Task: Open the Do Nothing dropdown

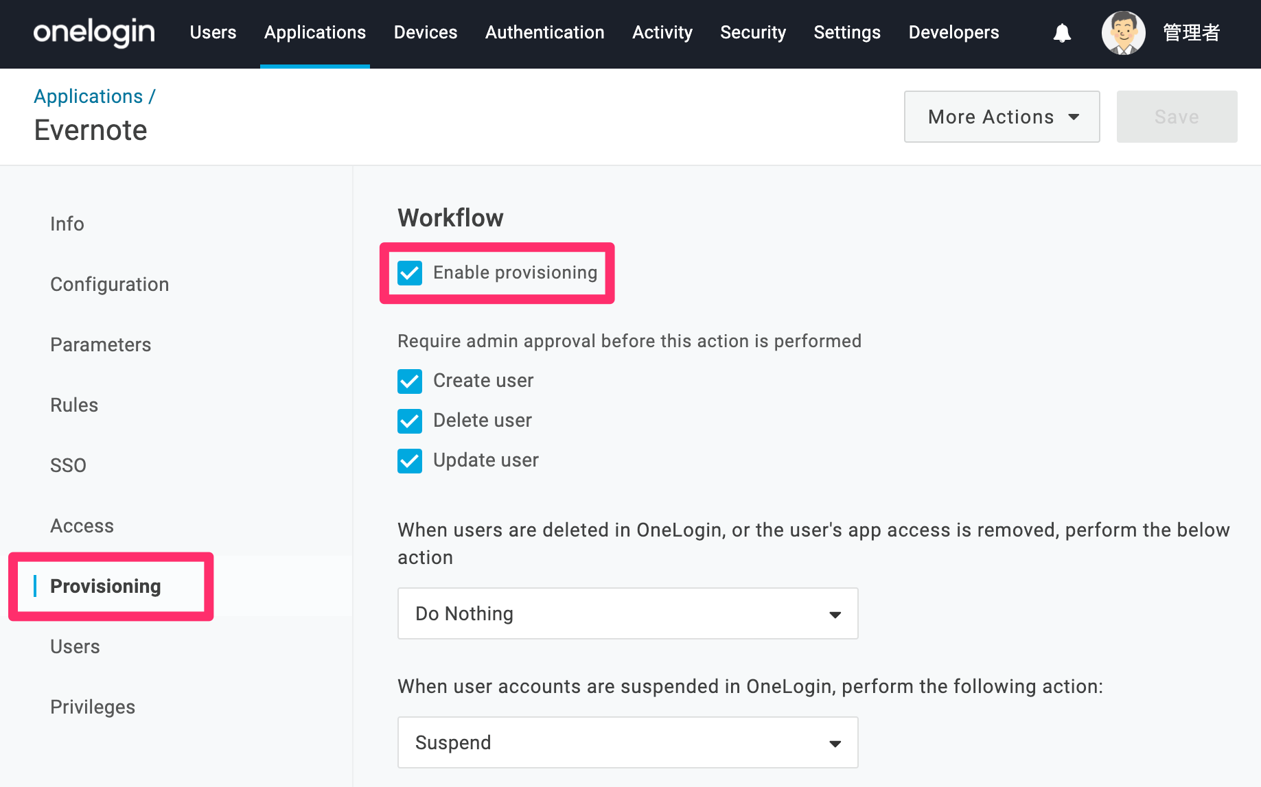Action: 628,613
